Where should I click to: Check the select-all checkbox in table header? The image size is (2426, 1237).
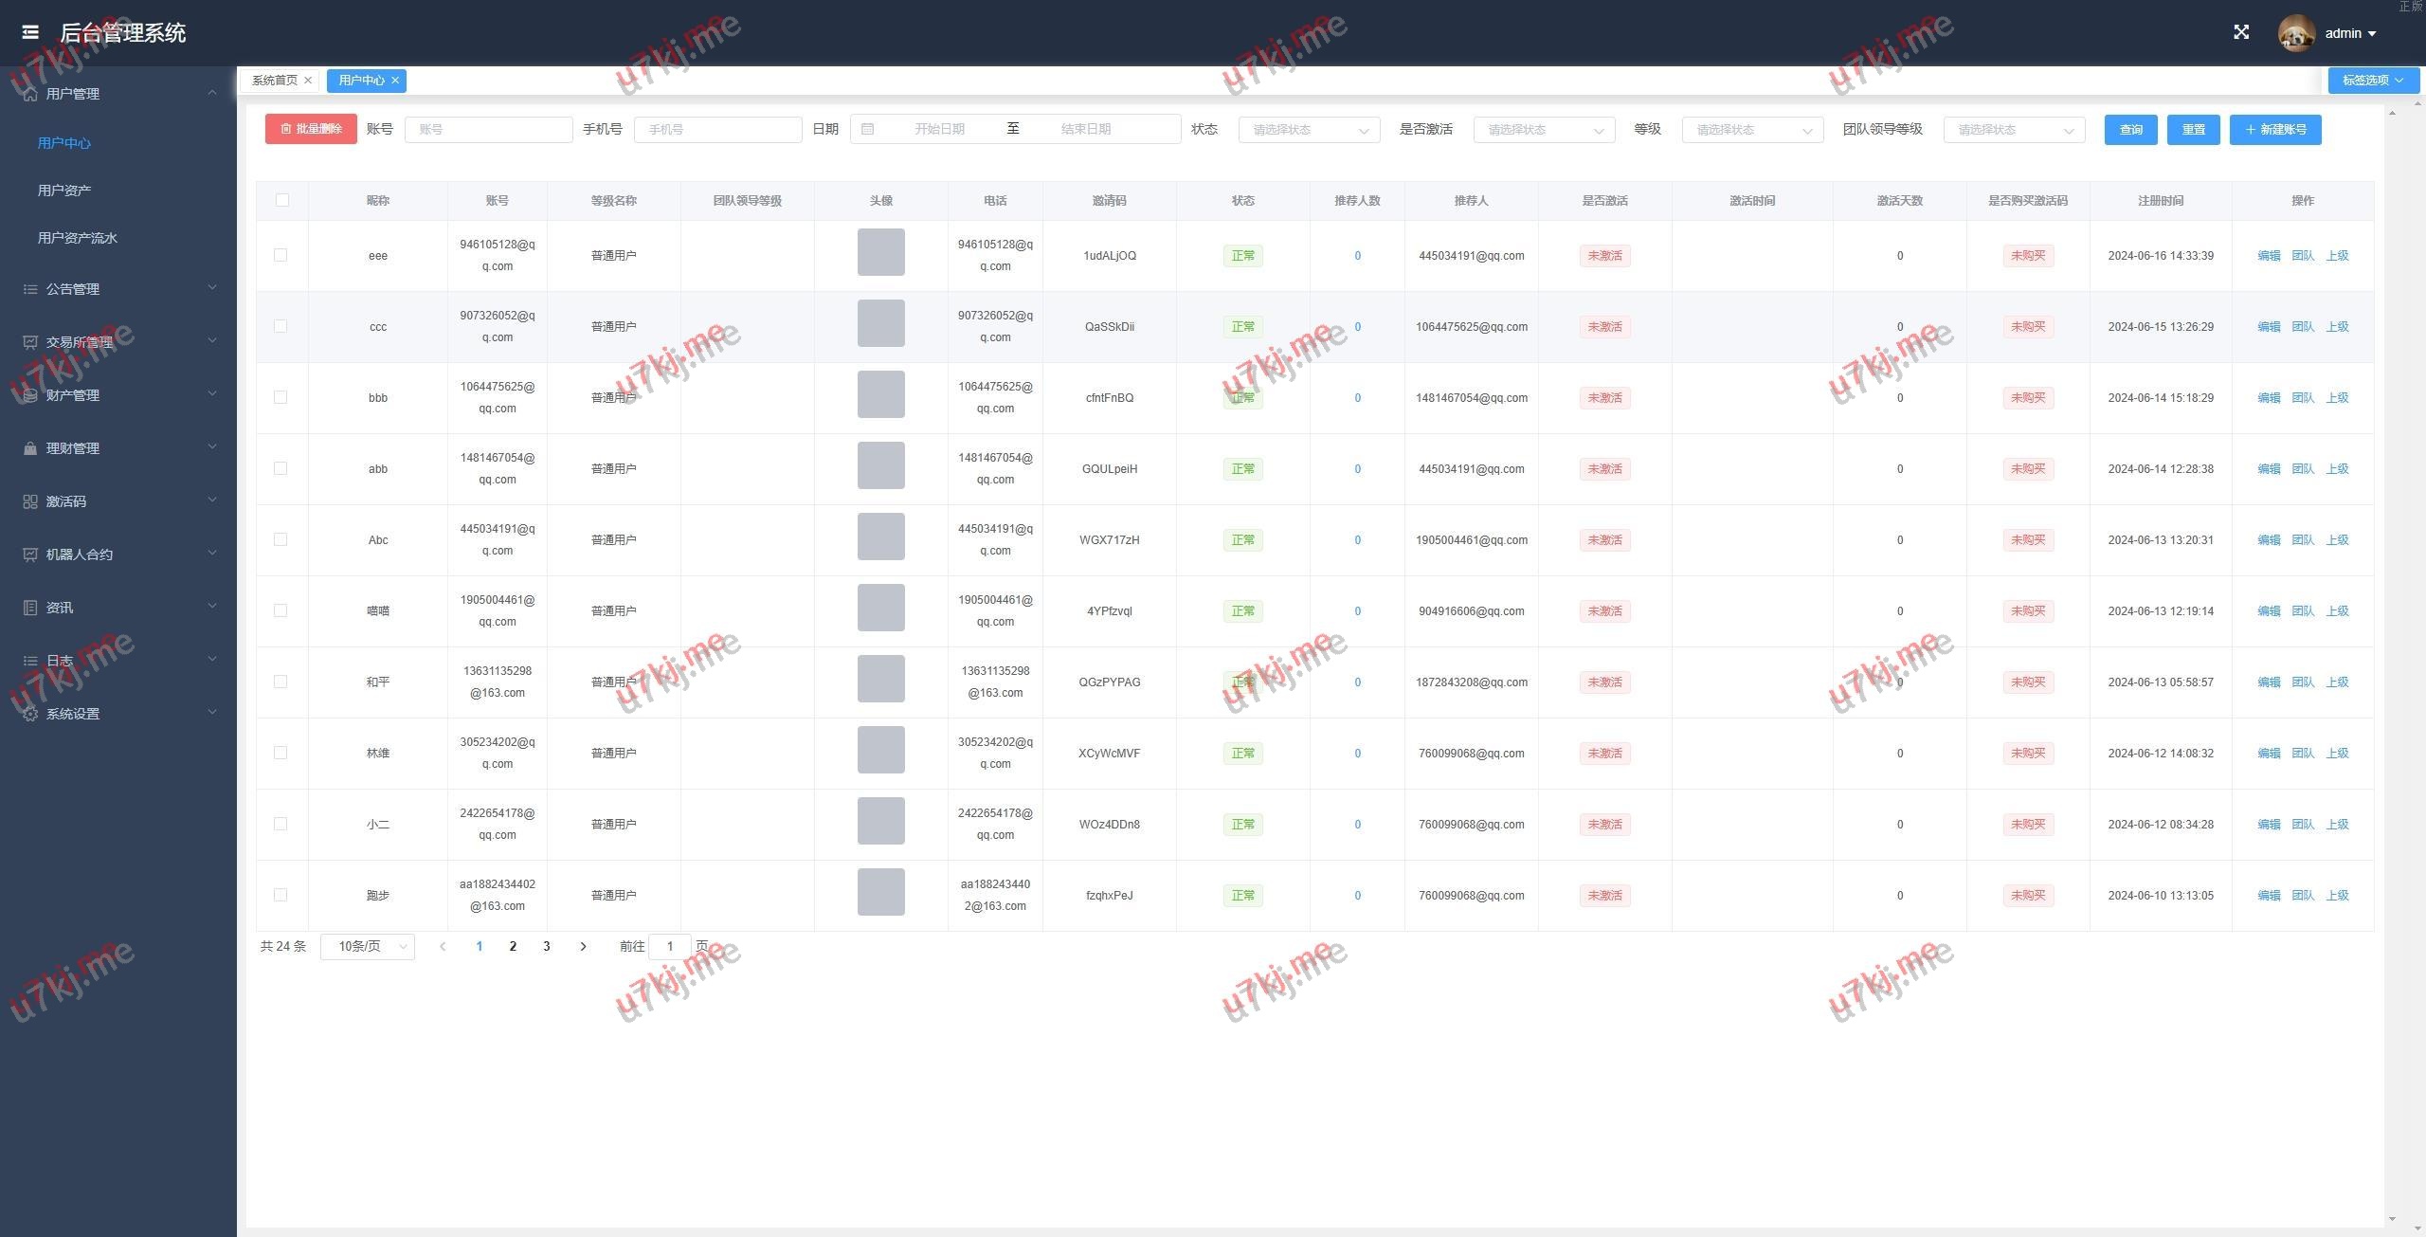coord(281,200)
